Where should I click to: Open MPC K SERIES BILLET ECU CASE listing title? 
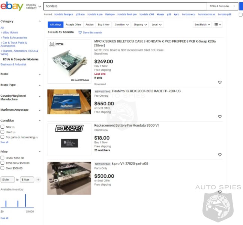click(x=155, y=43)
